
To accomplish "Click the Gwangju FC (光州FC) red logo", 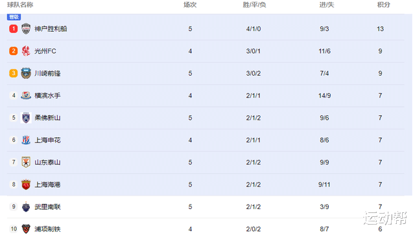I will 26,50.
